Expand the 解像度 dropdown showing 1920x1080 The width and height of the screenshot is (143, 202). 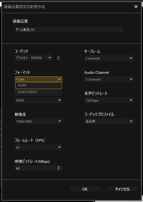click(39, 121)
